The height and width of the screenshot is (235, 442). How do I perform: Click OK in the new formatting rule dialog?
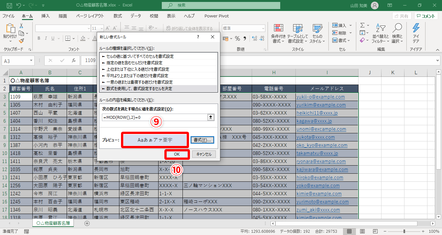[177, 154]
